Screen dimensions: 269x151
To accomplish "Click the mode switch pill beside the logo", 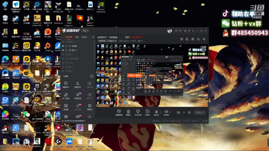I will pyautogui.click(x=85, y=31).
